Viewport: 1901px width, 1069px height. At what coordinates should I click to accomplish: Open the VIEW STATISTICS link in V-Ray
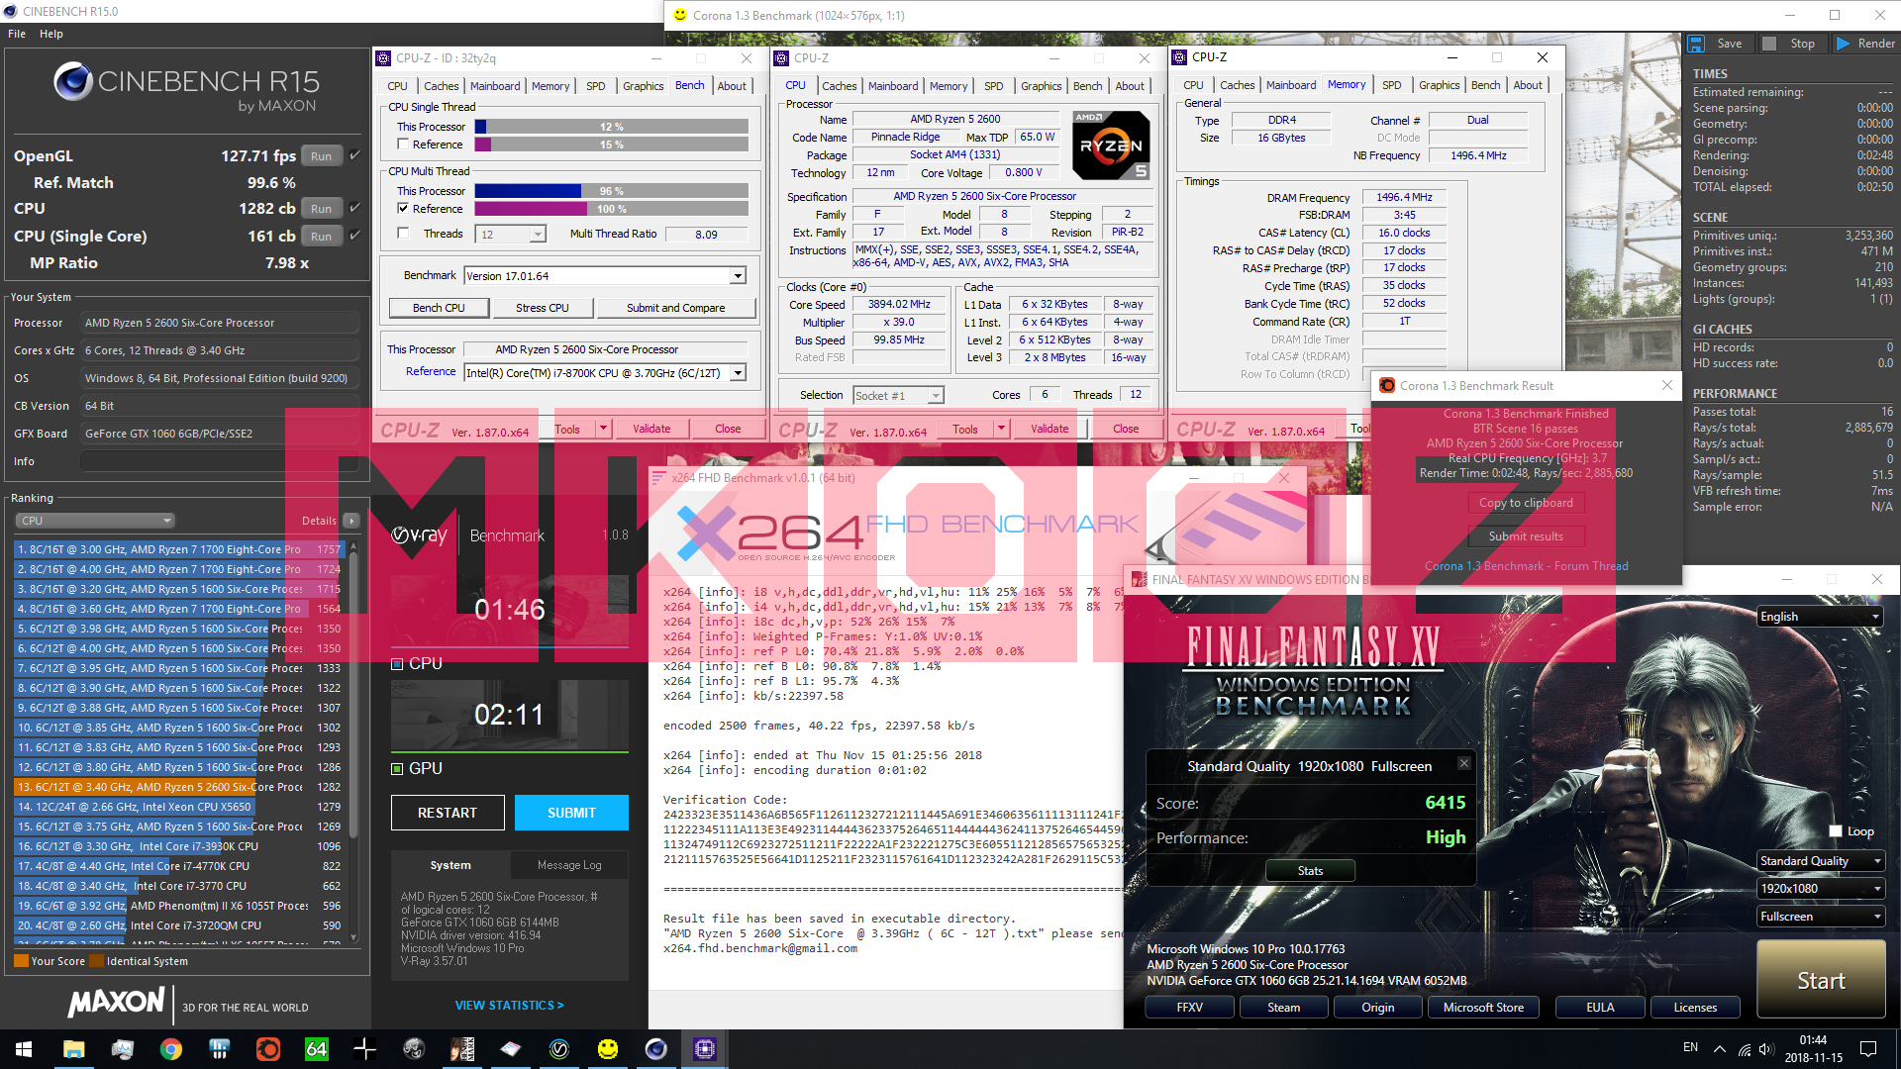coord(509,1006)
